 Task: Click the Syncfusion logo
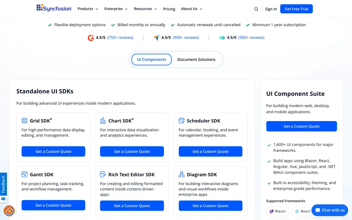click(x=54, y=8)
